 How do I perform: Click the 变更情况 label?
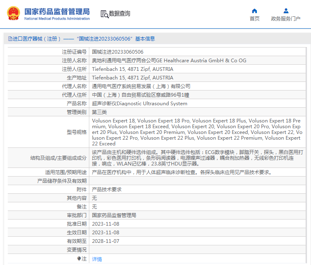[x=77, y=250]
